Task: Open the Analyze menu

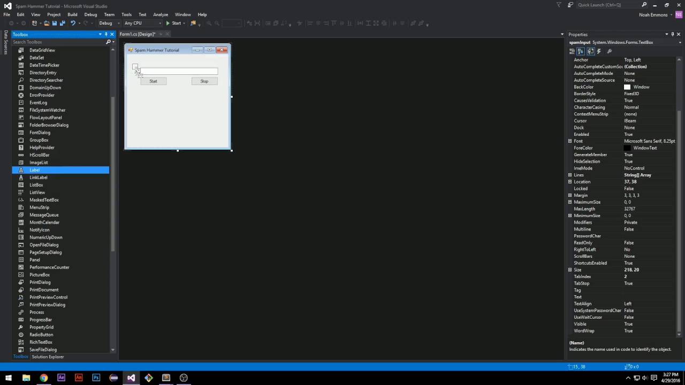Action: point(161,14)
